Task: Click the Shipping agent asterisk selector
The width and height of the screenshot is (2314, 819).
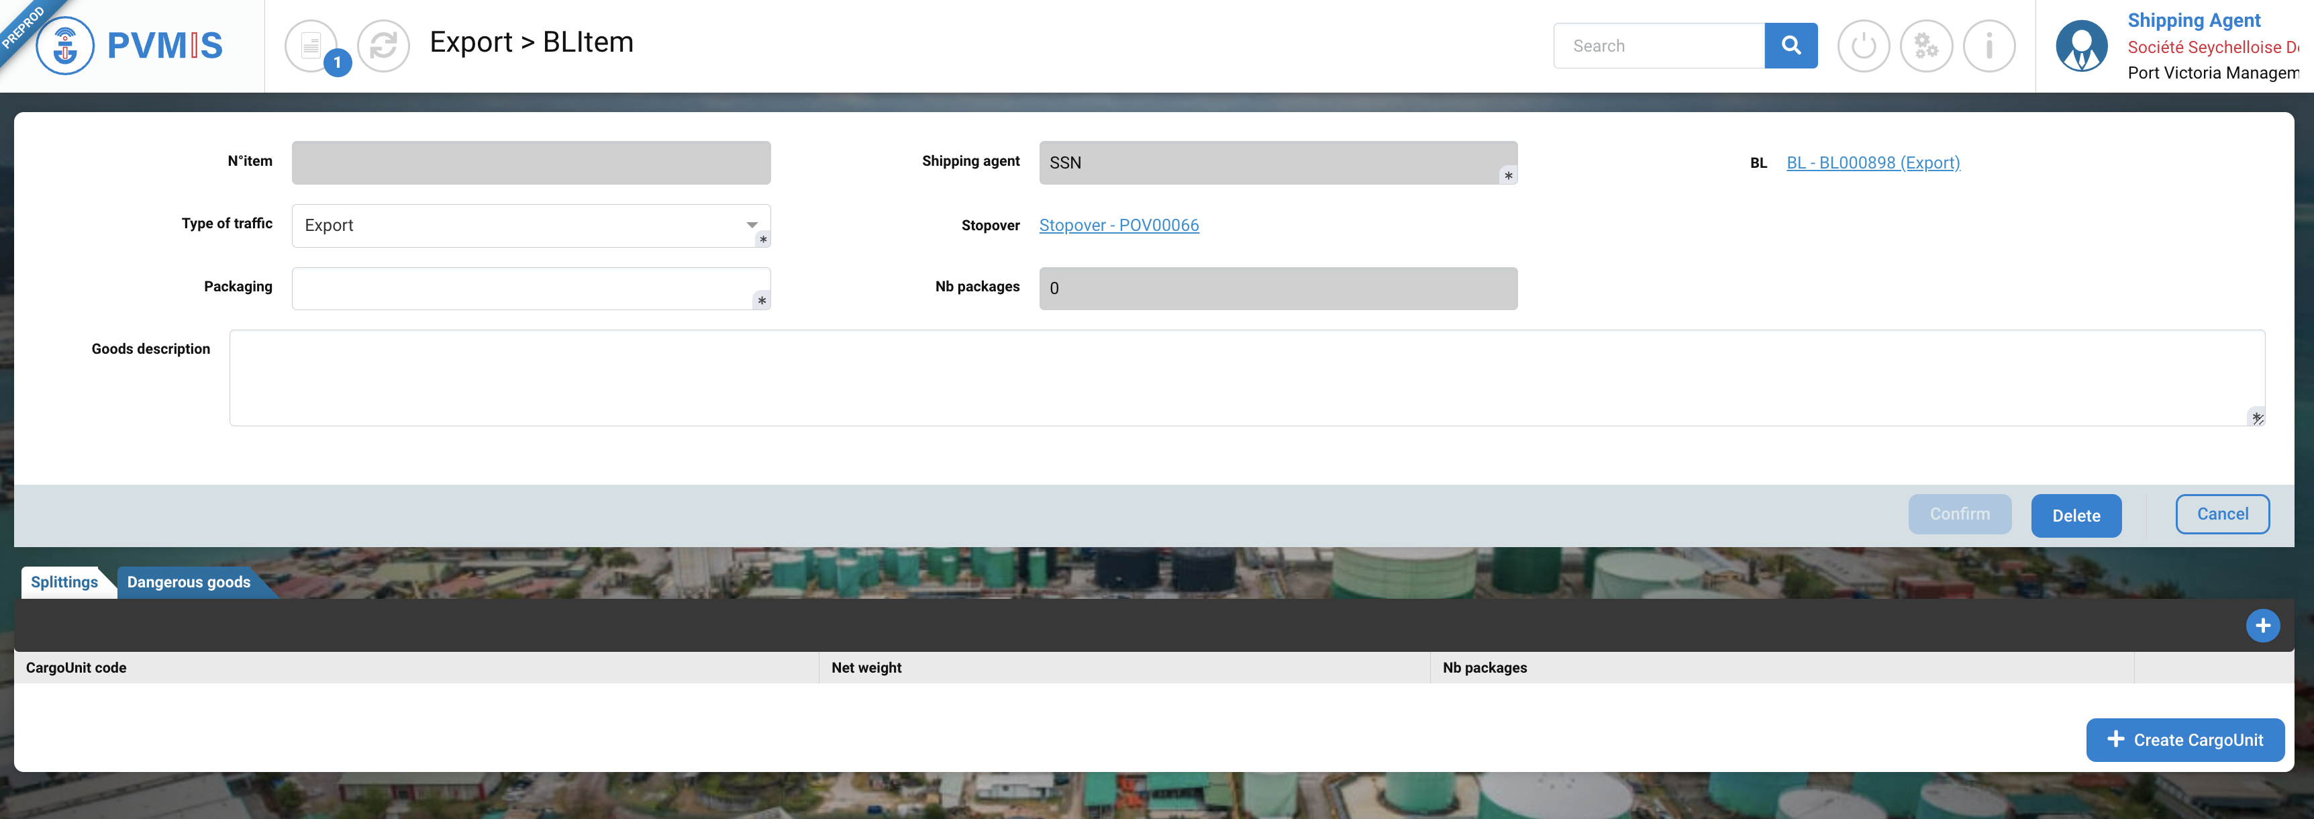Action: (1508, 176)
